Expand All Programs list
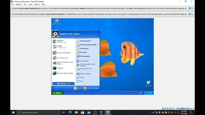Image resolution: width=205 pixels, height=115 pixels. 63,84
